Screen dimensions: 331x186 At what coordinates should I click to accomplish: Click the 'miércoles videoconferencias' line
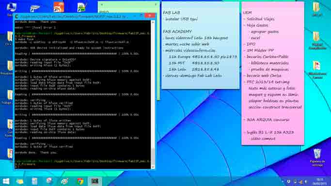pos(190,50)
